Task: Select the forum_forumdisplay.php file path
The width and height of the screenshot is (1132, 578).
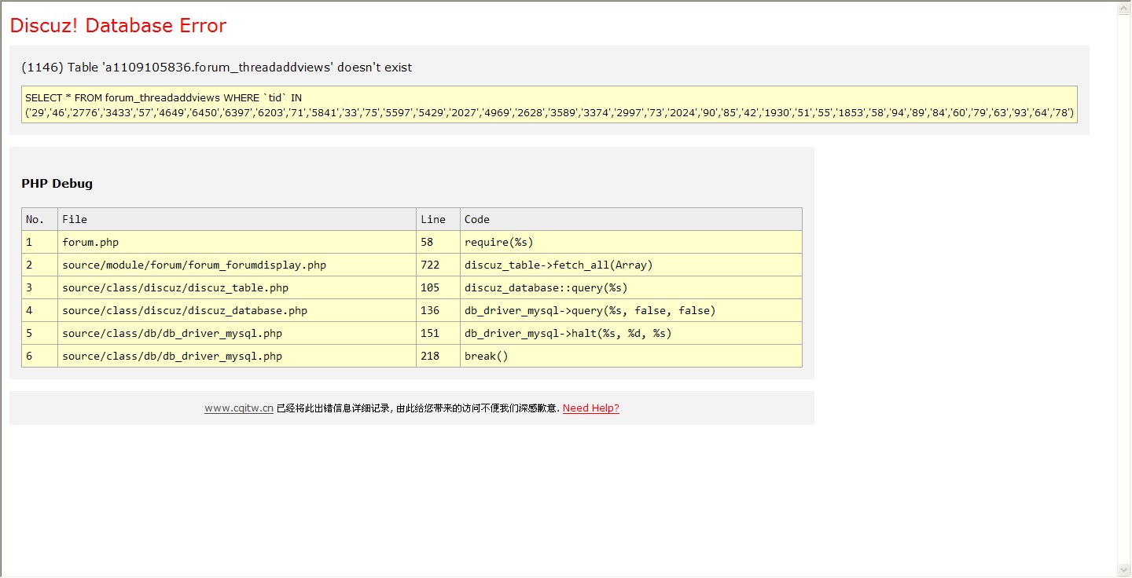Action: coord(194,265)
